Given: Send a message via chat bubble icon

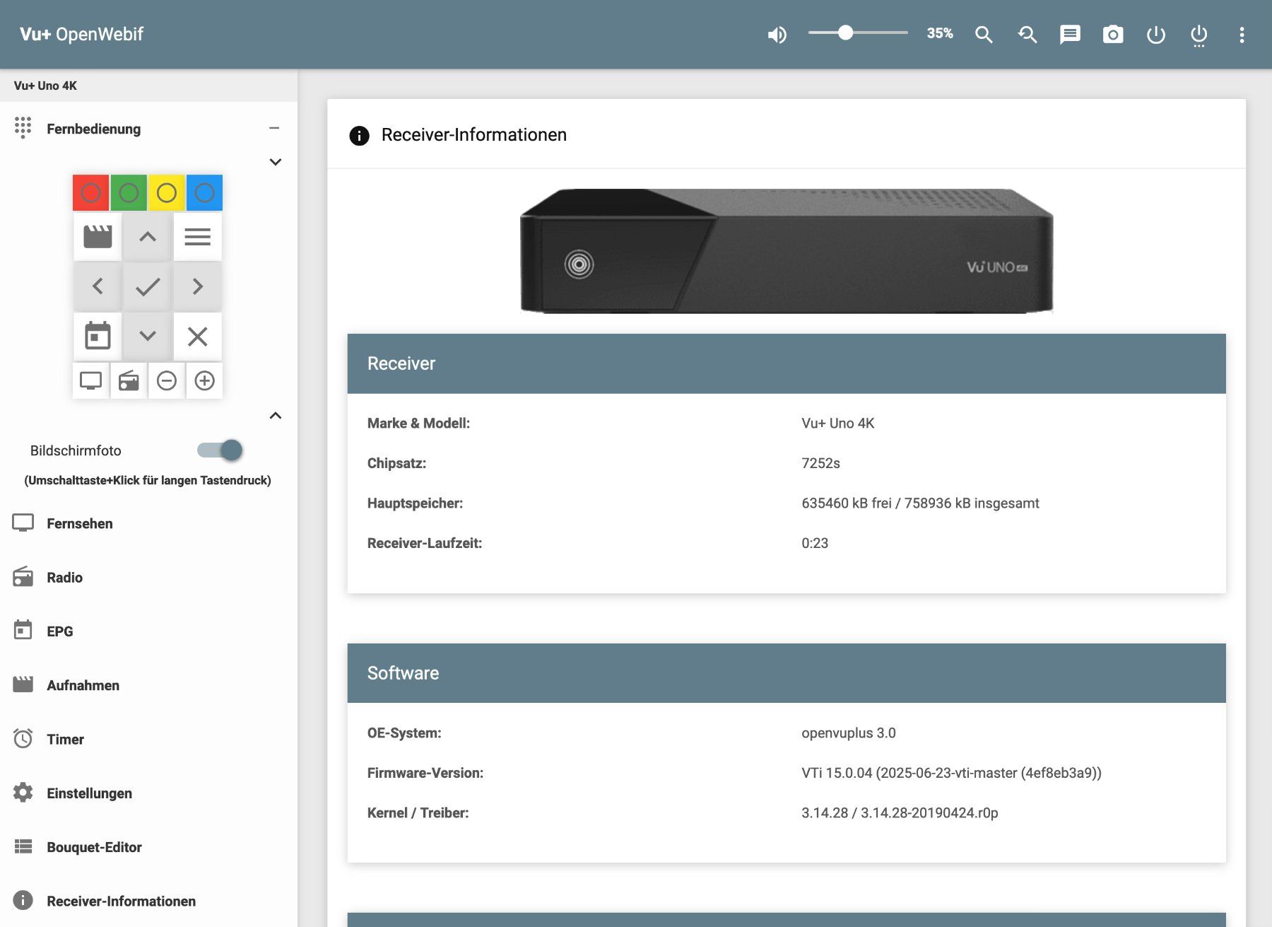Looking at the screenshot, I should (1070, 35).
